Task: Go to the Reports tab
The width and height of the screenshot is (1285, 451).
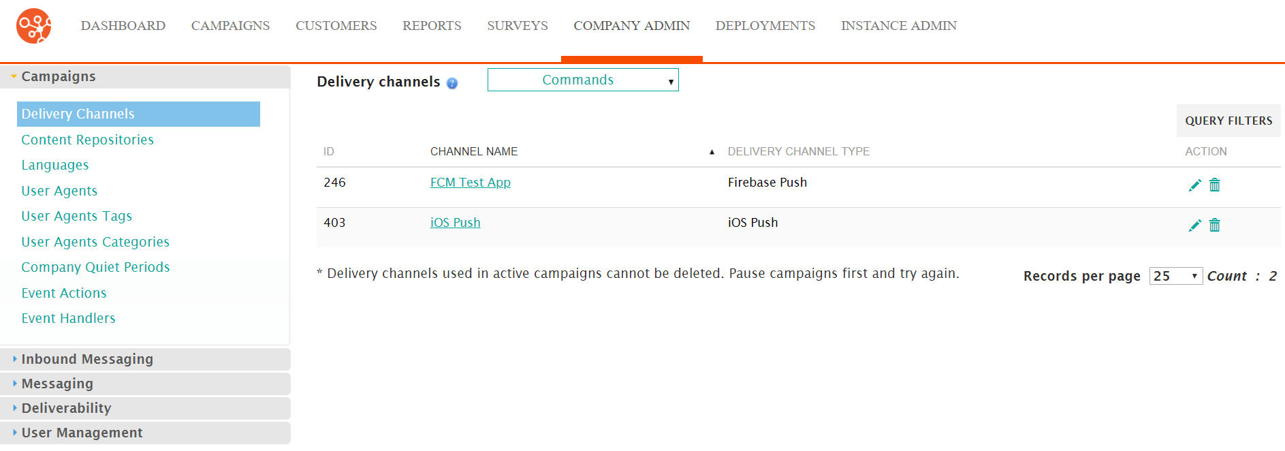Action: click(x=432, y=26)
